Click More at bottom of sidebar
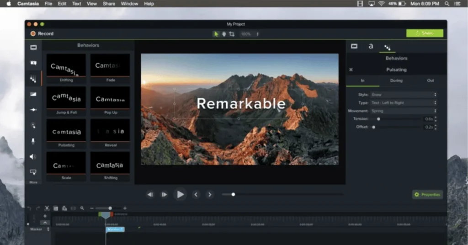This screenshot has width=468, height=245. pos(33,182)
